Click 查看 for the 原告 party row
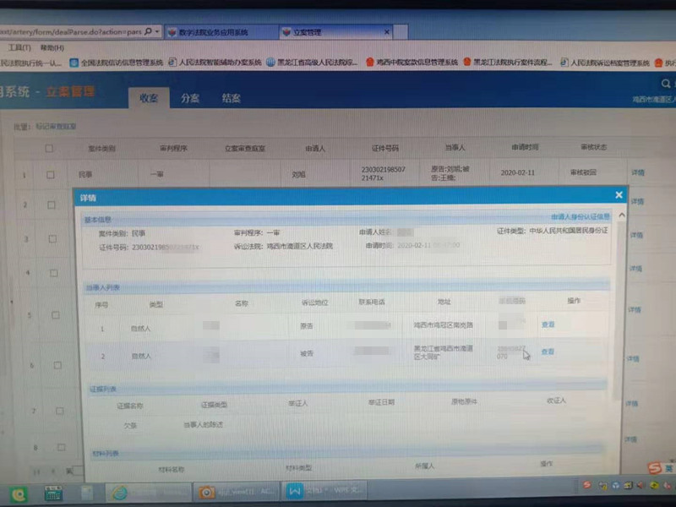The height and width of the screenshot is (507, 676). pyautogui.click(x=548, y=324)
